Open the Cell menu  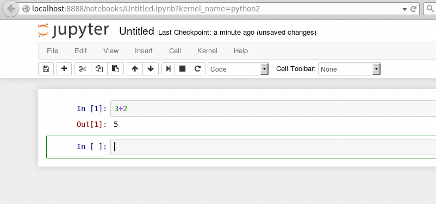tap(175, 51)
